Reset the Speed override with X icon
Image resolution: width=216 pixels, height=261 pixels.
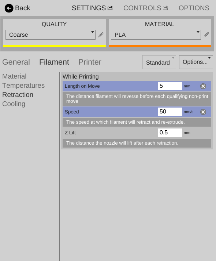click(203, 112)
